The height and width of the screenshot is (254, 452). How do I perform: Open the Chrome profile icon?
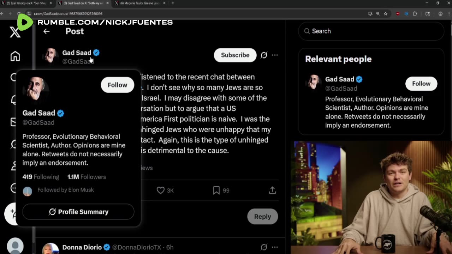(440, 14)
